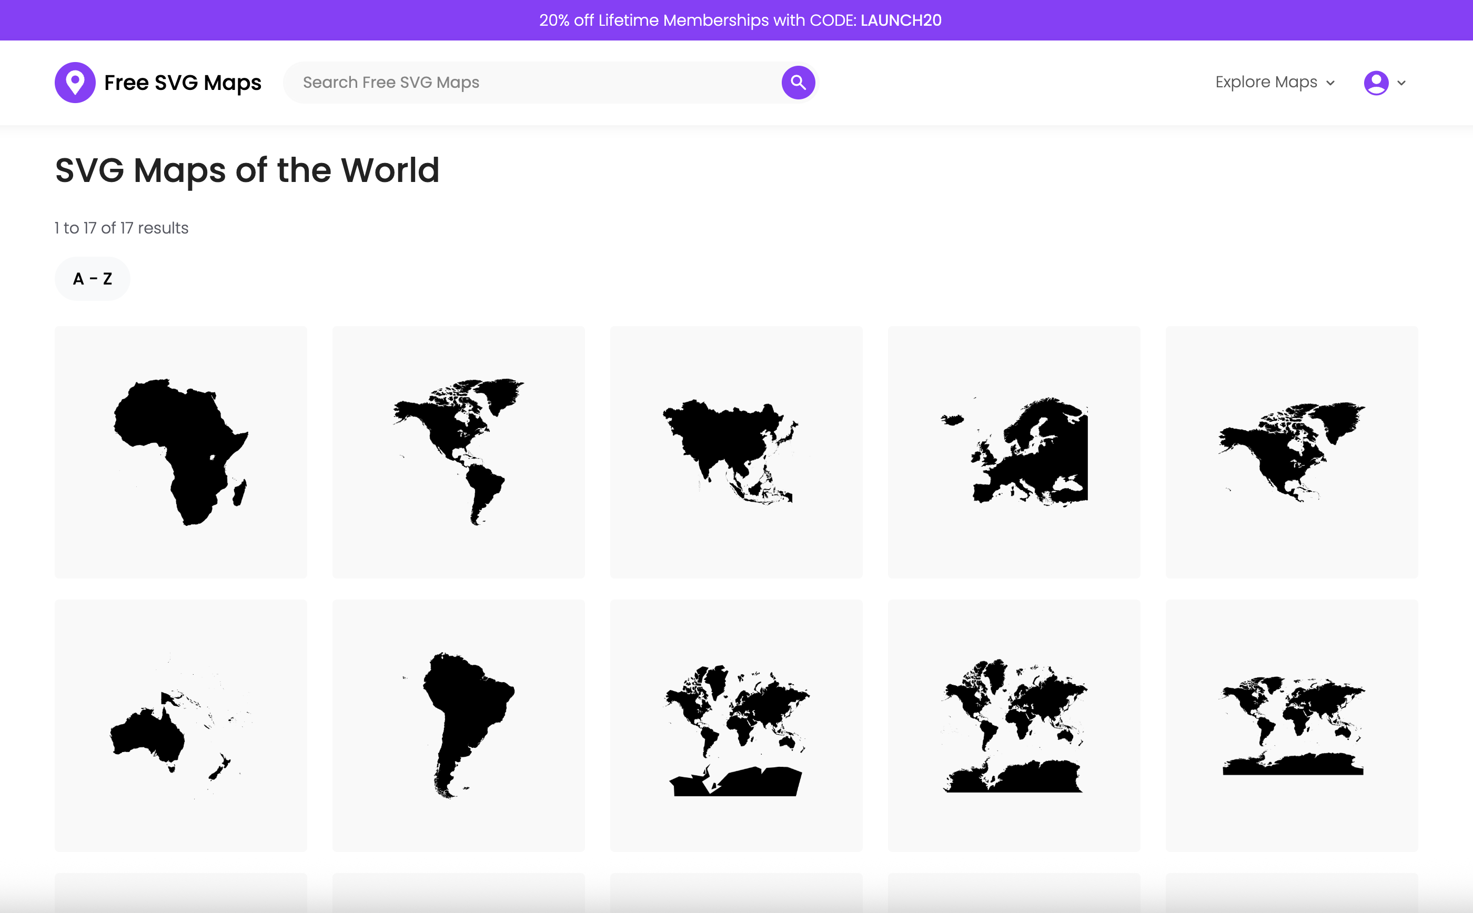The height and width of the screenshot is (913, 1473).
Task: Click the LAUNCH20 discount banner
Action: 736,20
